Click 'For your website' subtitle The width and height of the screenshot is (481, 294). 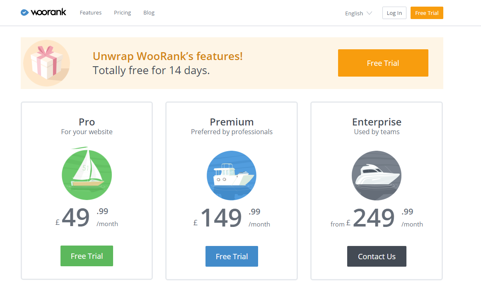tap(87, 132)
